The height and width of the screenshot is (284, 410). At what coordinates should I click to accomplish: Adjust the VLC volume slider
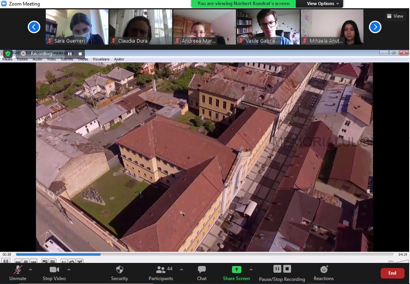point(402,261)
